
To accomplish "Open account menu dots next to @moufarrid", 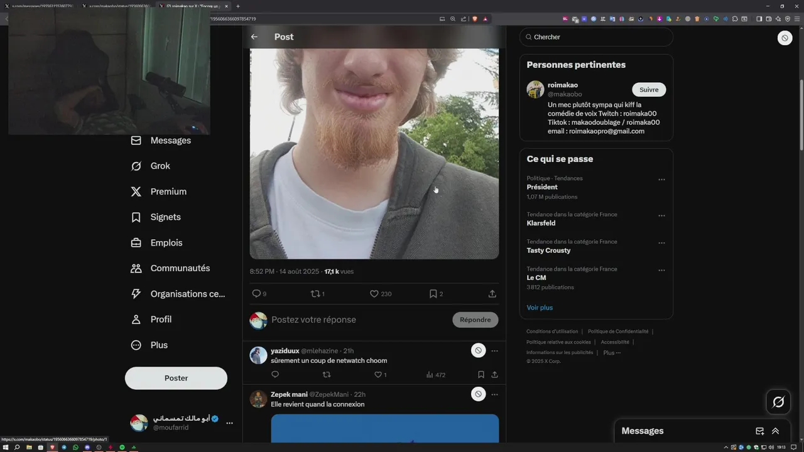I will point(229,423).
